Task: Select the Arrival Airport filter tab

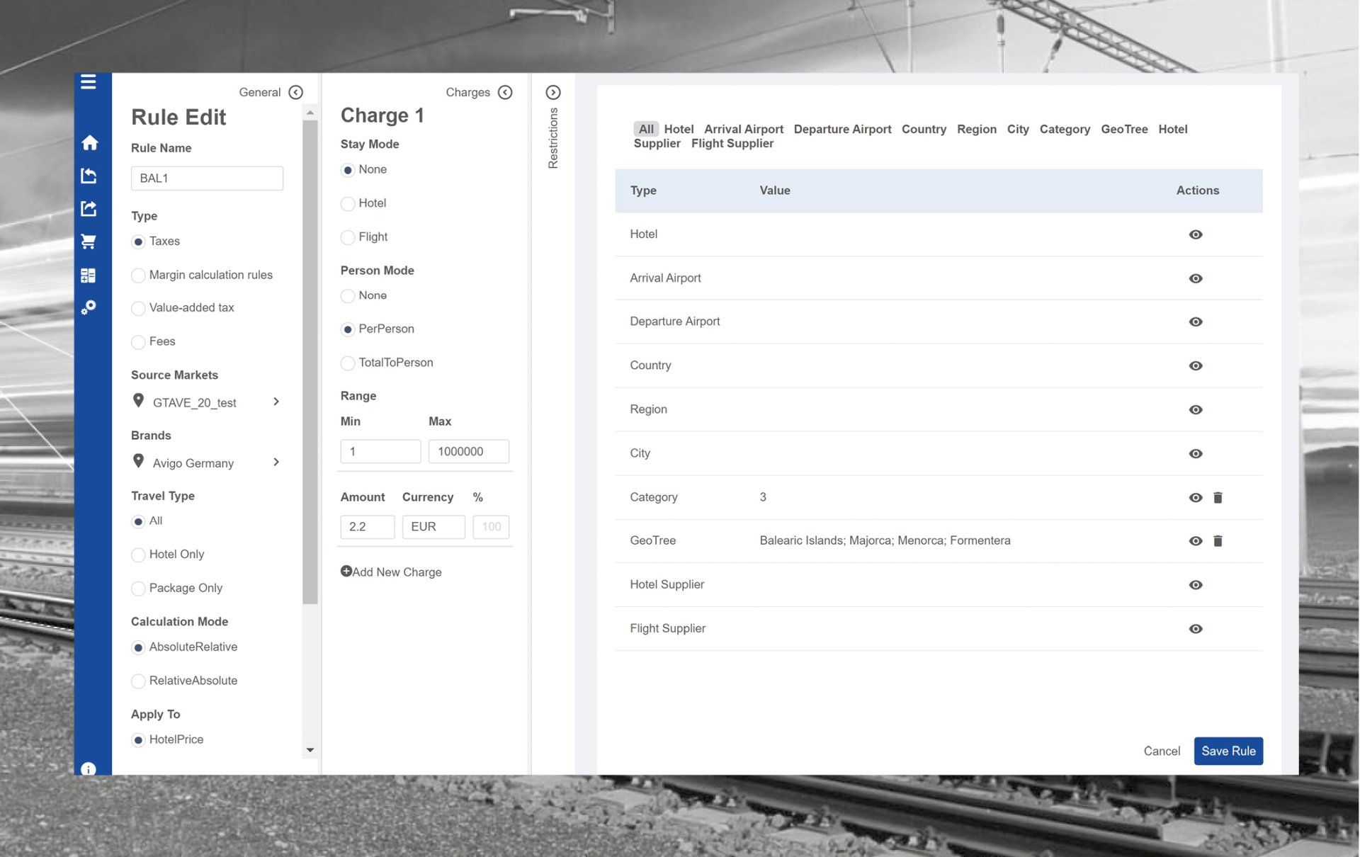Action: pos(743,129)
